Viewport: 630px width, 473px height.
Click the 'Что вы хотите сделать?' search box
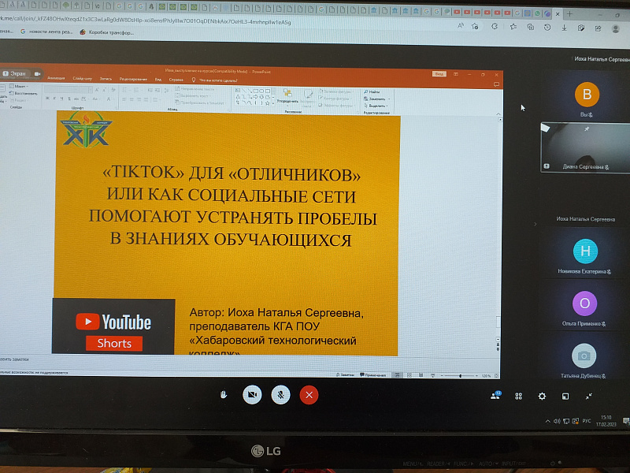click(215, 80)
